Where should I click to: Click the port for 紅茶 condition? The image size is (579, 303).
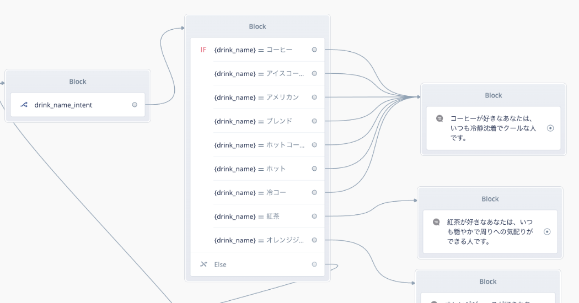(x=314, y=217)
